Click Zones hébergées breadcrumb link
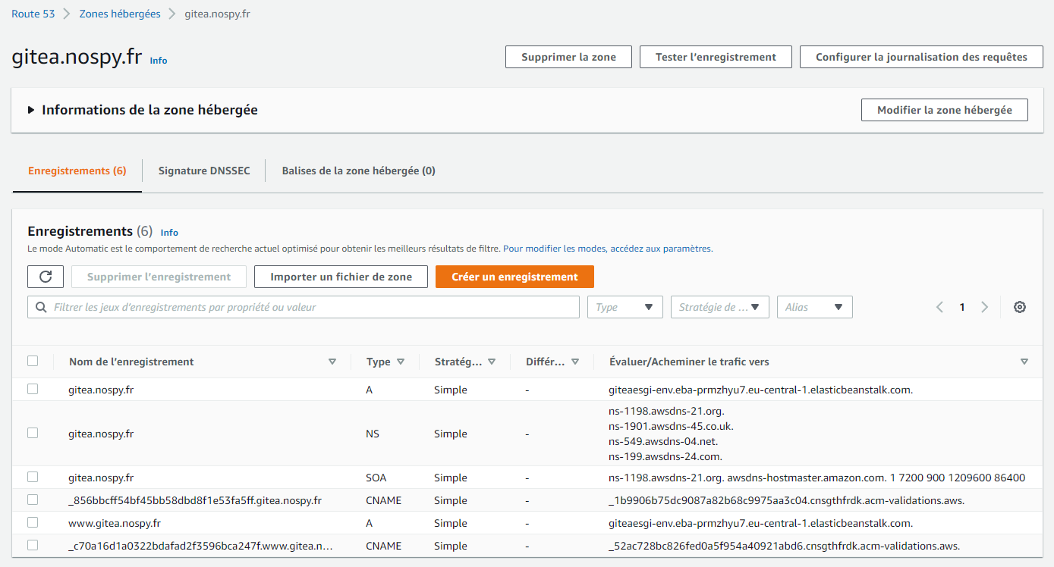Viewport: 1054px width, 567px height. (120, 14)
